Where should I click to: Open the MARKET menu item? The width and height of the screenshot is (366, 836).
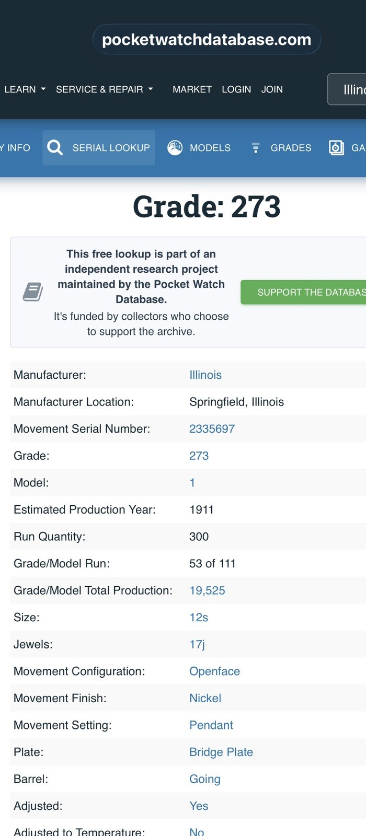[x=192, y=89]
